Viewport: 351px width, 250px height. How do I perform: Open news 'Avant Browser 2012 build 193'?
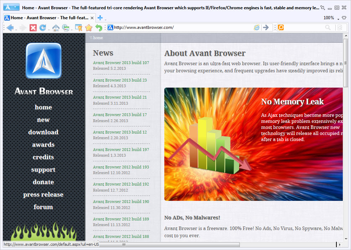click(x=121, y=167)
